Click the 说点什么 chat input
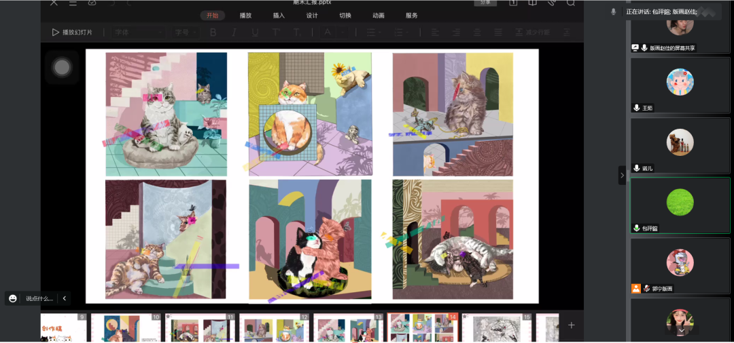This screenshot has height=343, width=734. pyautogui.click(x=39, y=298)
